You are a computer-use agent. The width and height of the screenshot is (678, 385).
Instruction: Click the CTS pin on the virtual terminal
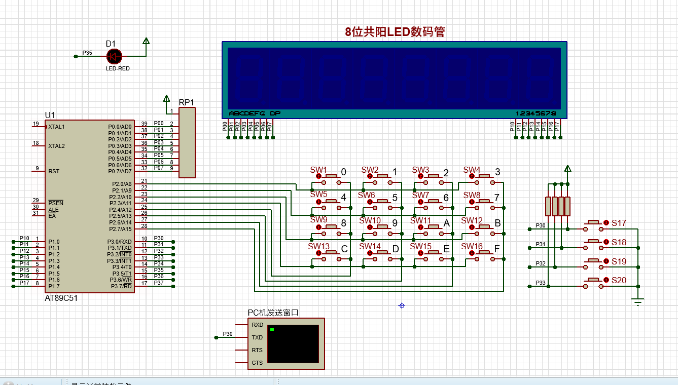(257, 363)
